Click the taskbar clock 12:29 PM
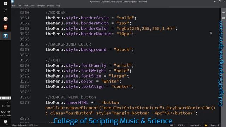This screenshot has height=127, width=226. [x=6, y=112]
